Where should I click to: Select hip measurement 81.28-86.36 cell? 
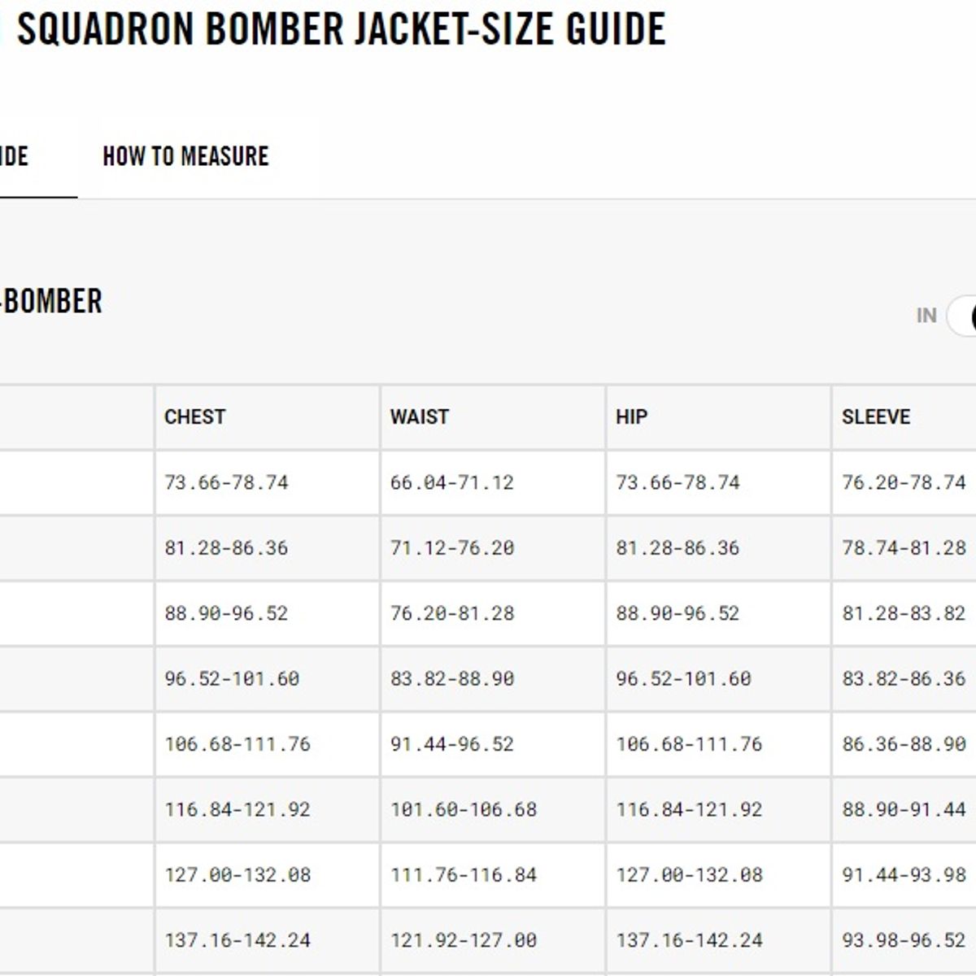coord(678,548)
